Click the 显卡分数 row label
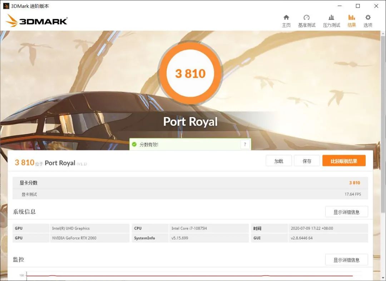Viewport: 386px width, 281px height. click(x=29, y=183)
